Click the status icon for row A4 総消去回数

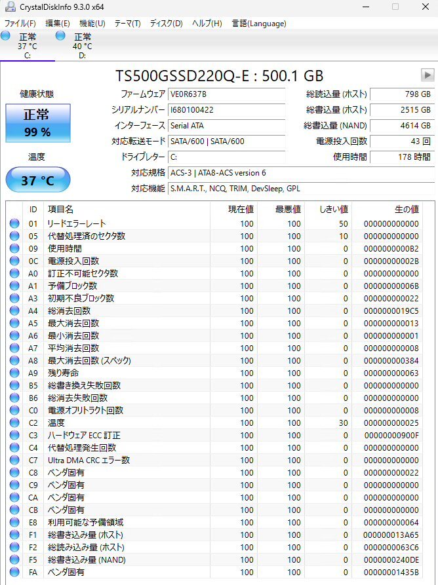coord(14,311)
